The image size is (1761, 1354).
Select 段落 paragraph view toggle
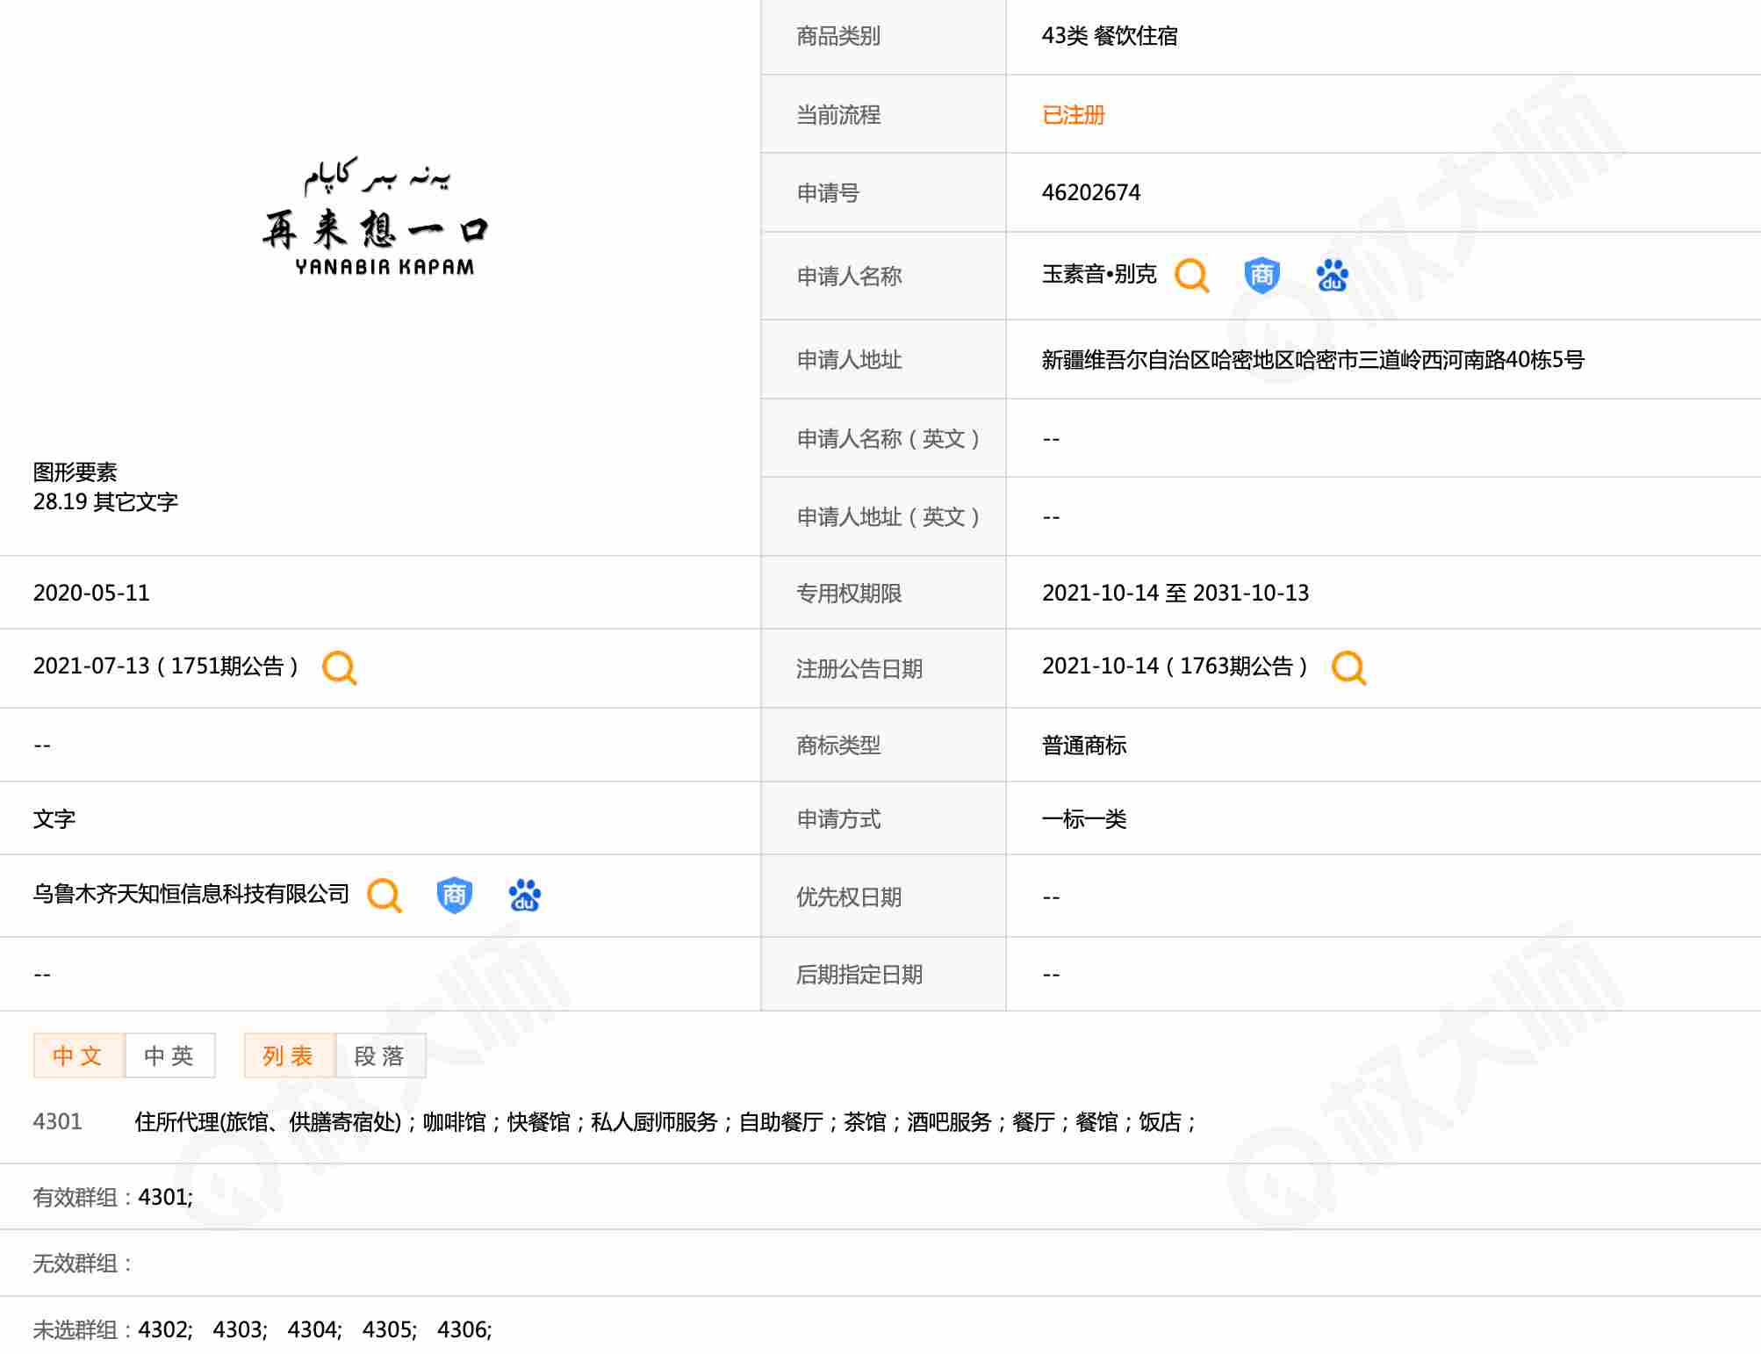380,1055
